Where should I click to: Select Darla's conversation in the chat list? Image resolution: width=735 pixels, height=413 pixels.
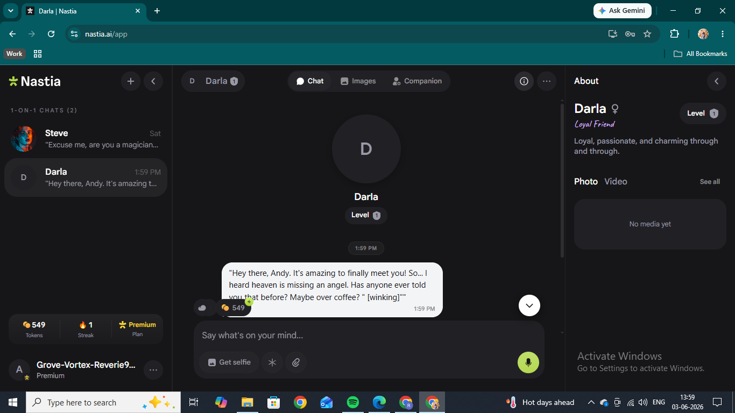point(86,177)
